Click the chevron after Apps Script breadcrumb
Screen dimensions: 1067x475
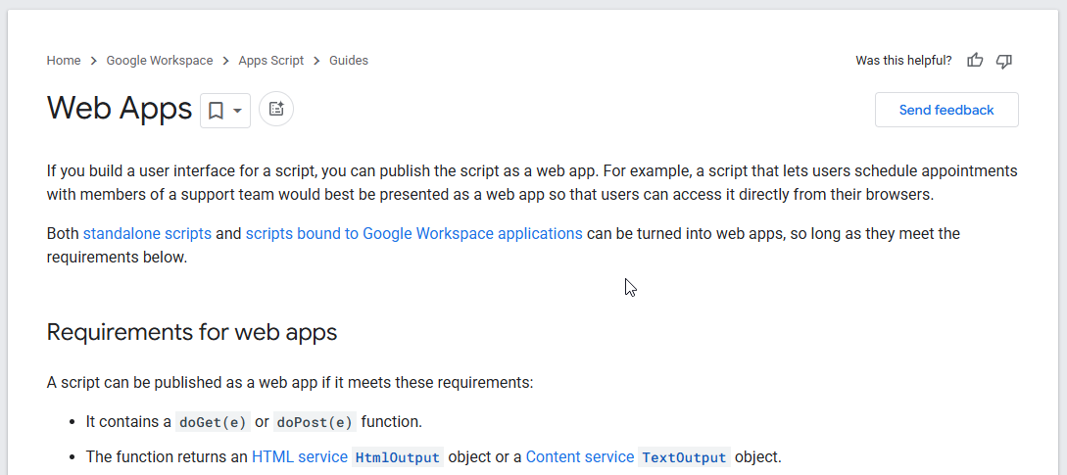[316, 62]
